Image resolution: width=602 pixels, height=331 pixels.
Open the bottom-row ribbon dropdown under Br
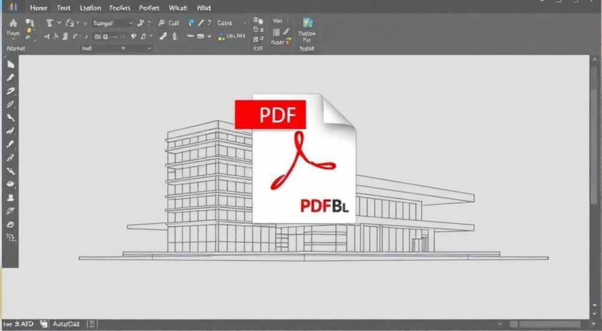click(116, 48)
